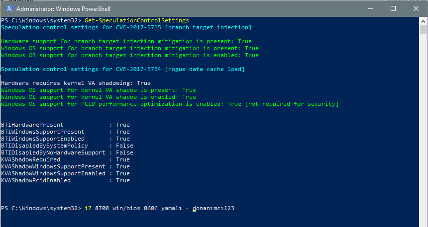Click the CVE-2017-5754 heading line
Viewport: 428px width, 227px height.
coord(123,69)
